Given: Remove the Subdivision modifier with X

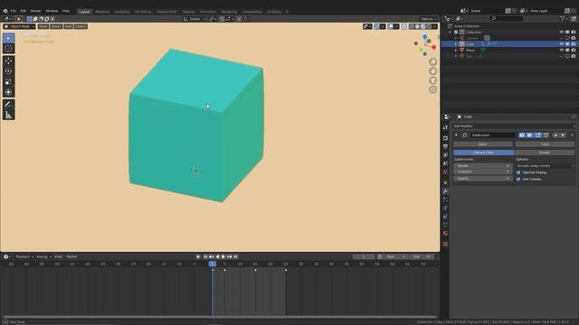Looking at the screenshot, I should (572, 135).
